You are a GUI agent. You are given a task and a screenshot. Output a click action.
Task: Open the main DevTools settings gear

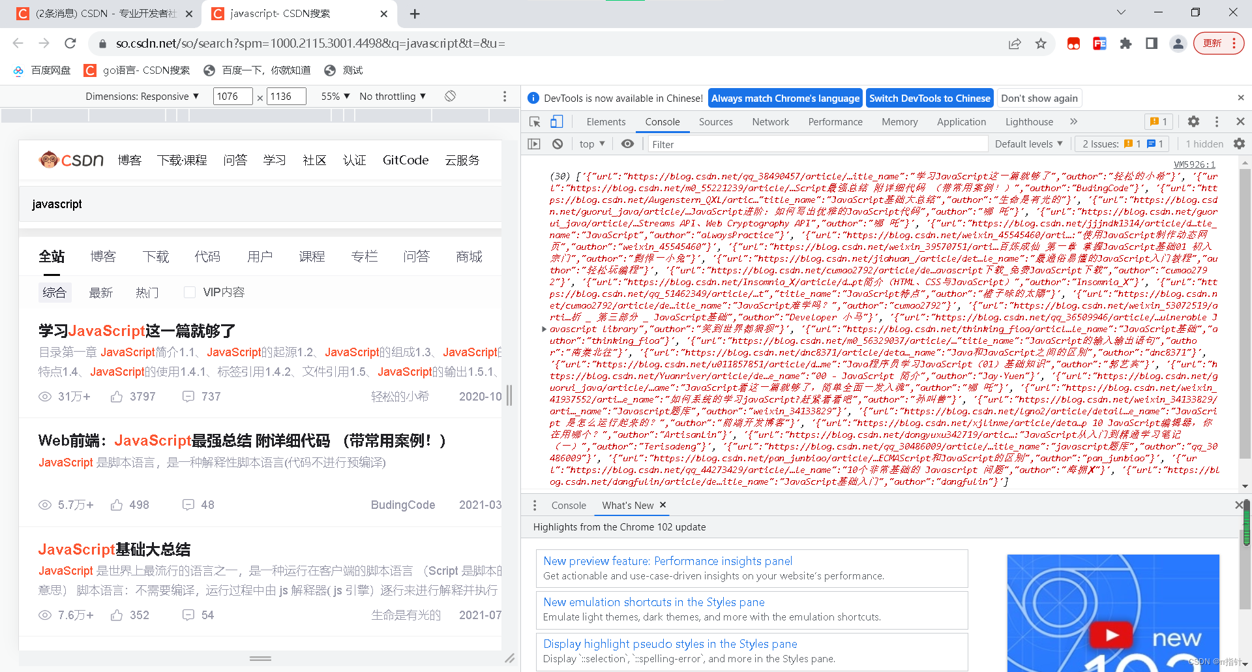1193,121
